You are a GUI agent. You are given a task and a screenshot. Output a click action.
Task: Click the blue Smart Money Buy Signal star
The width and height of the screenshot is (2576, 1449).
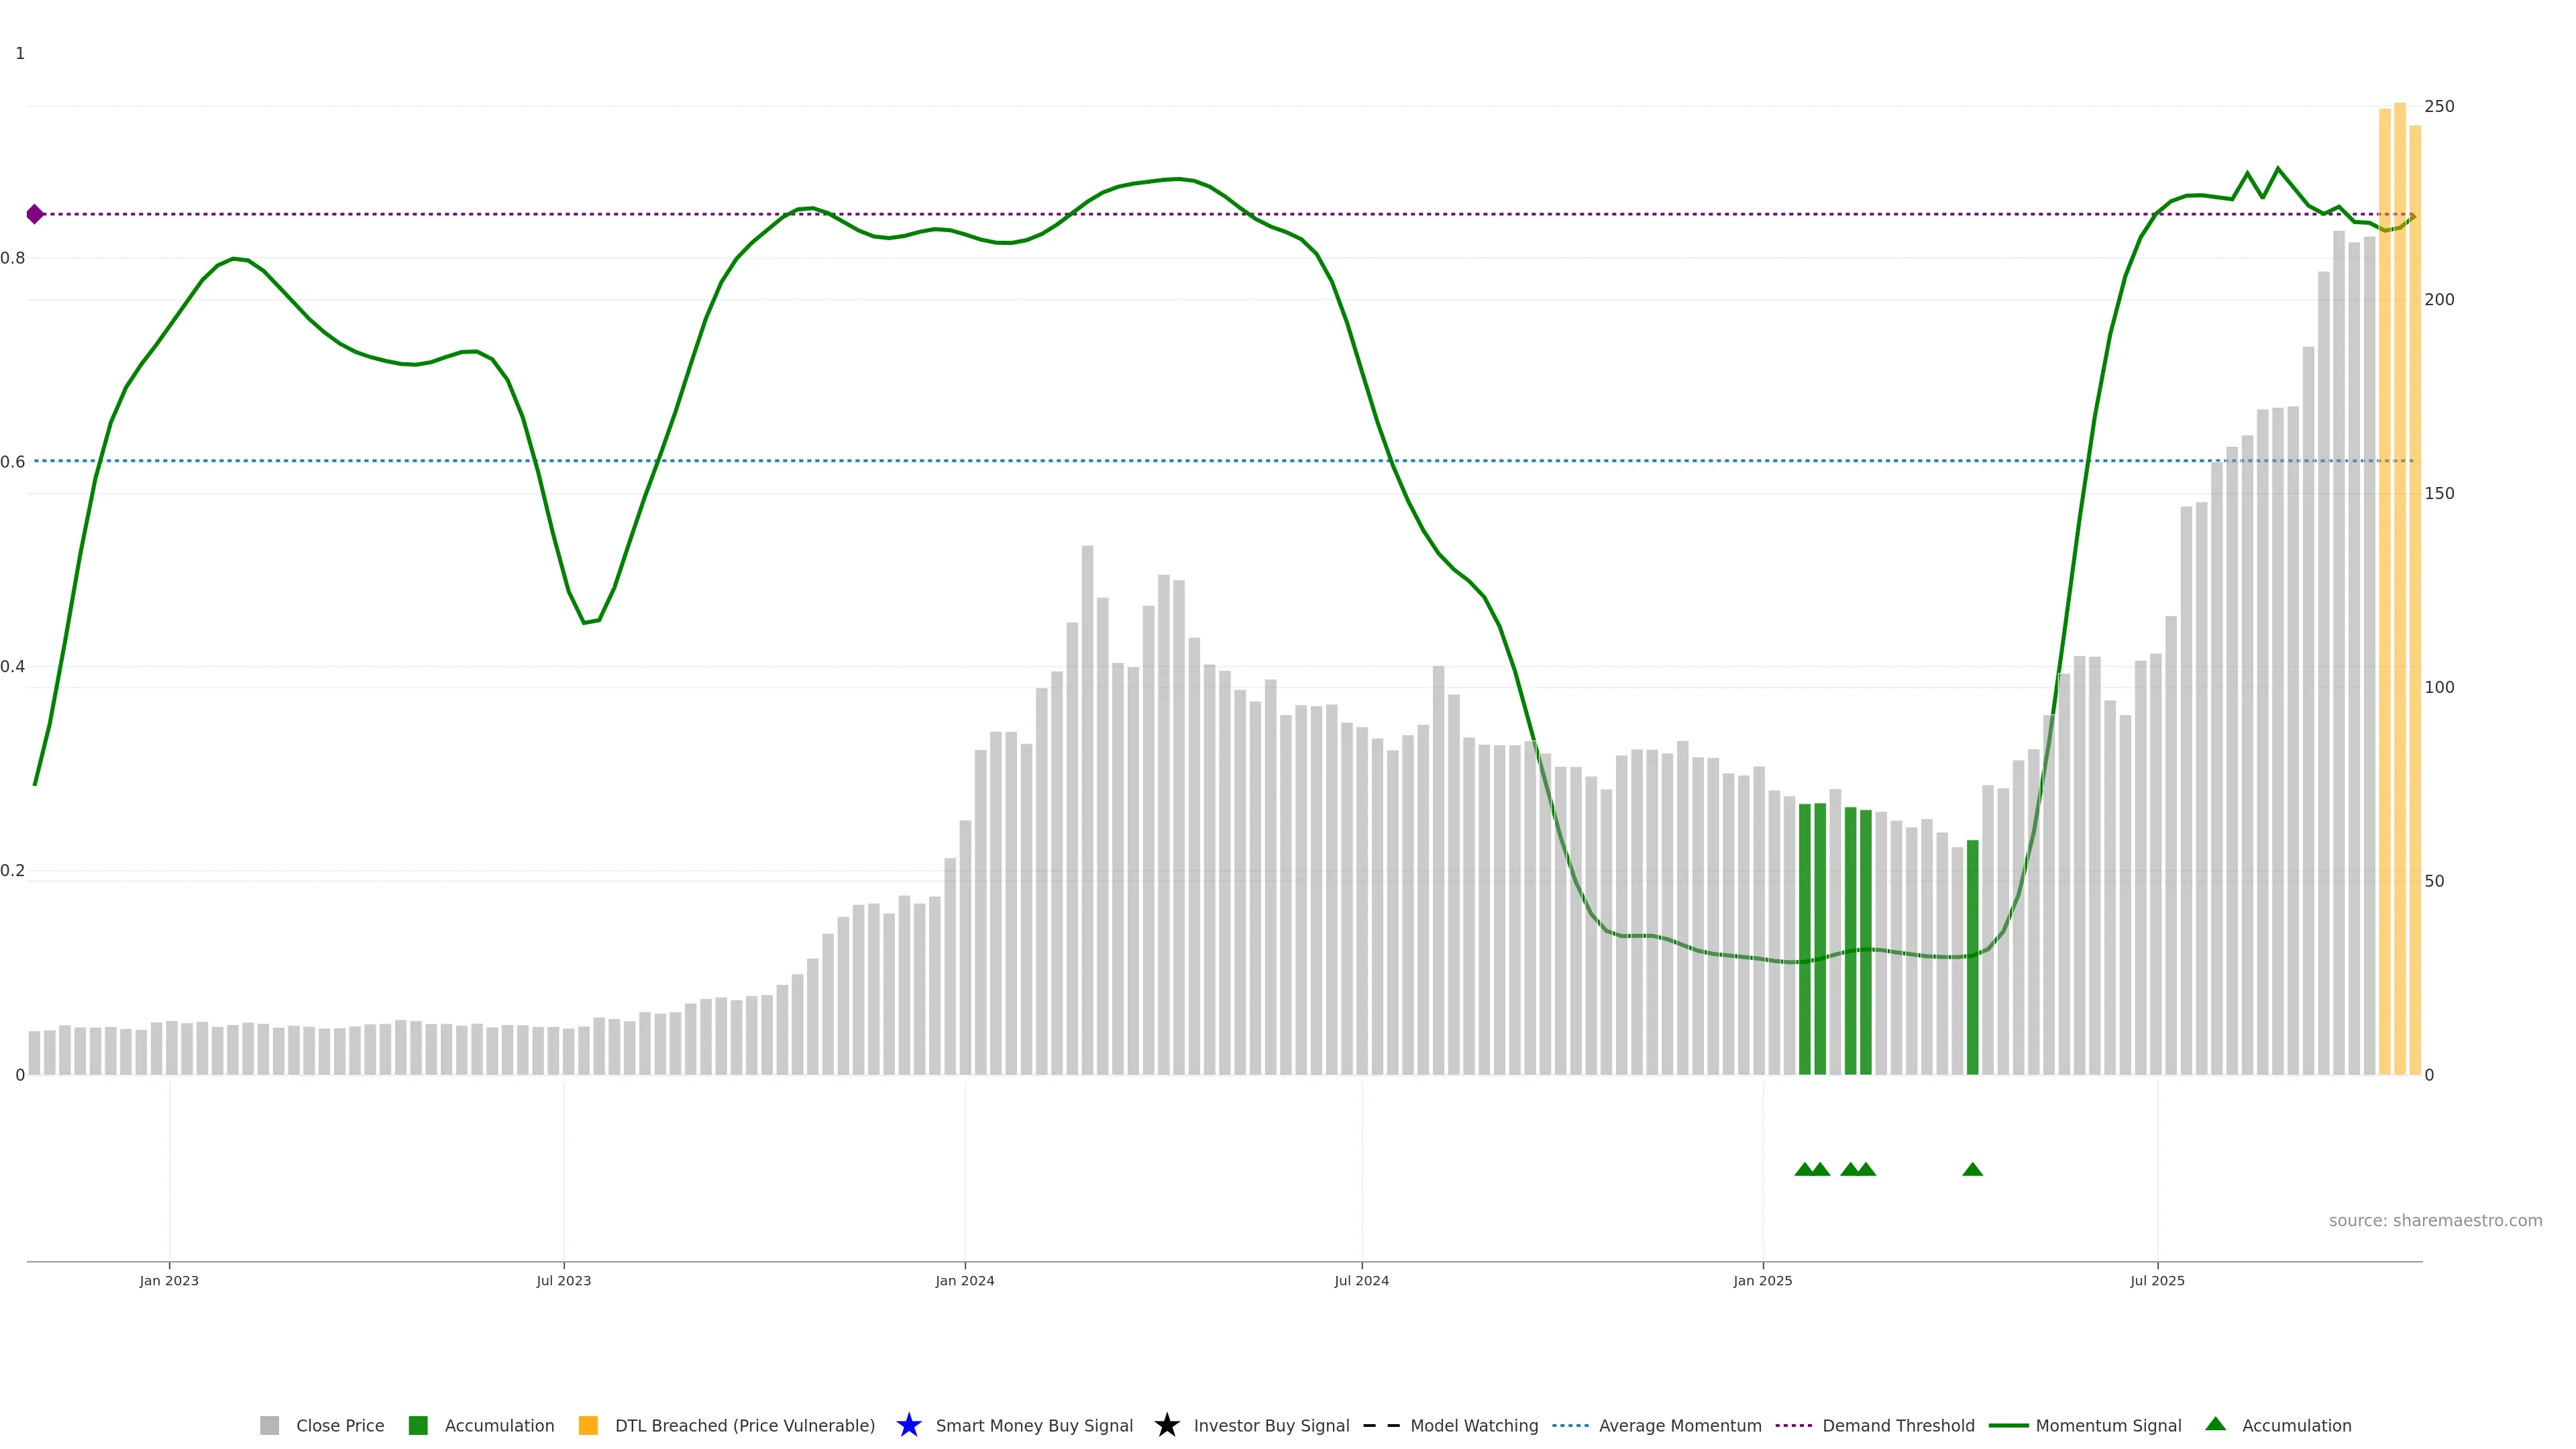[908, 1425]
